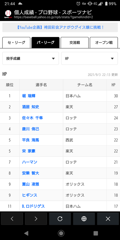
Task: Expand the 投手成績 dropdown
Action: pos(30,58)
